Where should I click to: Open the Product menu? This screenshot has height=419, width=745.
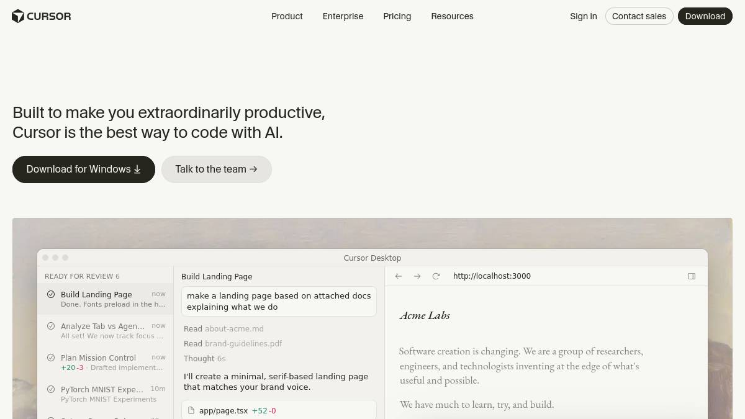point(287,16)
